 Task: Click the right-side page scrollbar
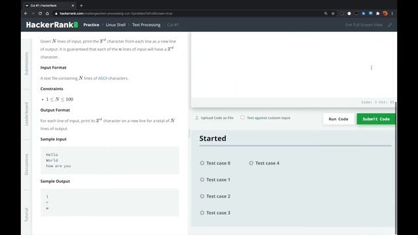[396, 168]
